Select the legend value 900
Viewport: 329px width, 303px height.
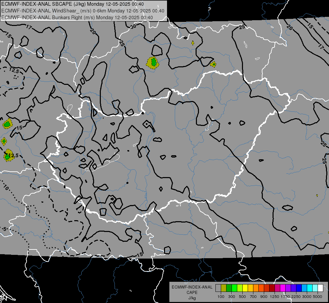[264, 297]
